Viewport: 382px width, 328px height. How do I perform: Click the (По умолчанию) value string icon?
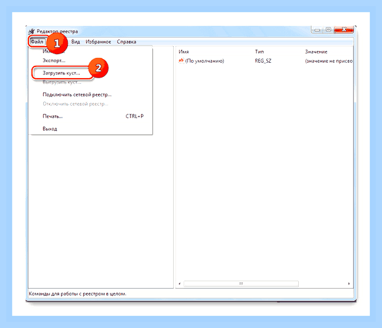click(x=181, y=60)
